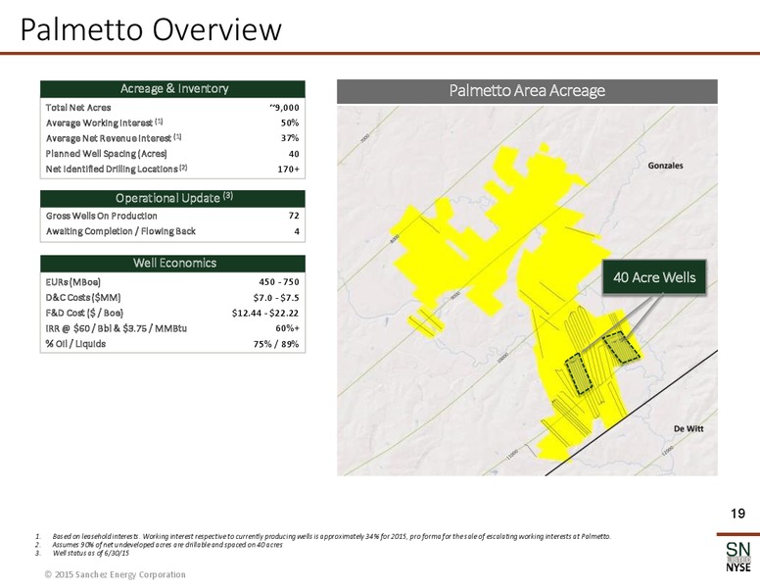Select the 60%+ IRR value
760x588 pixels.
287,328
